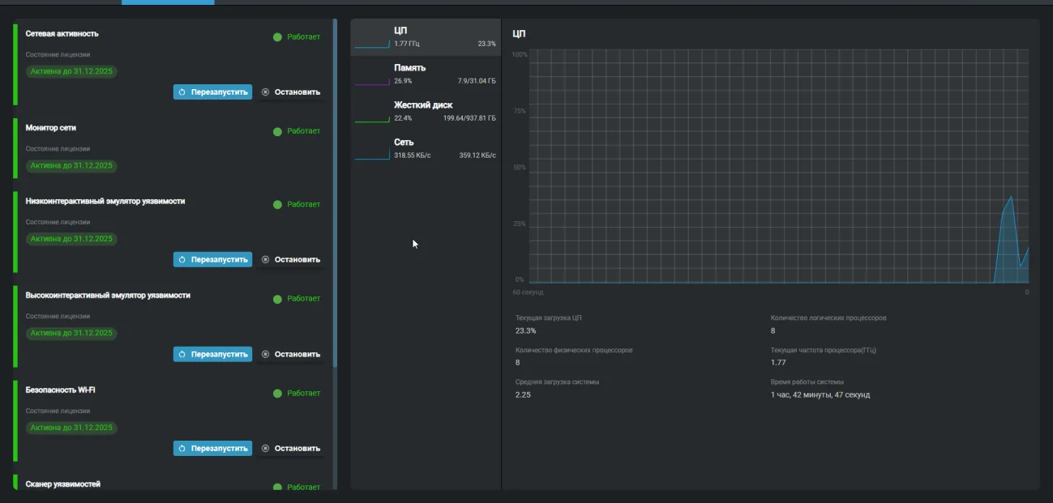Image resolution: width=1053 pixels, height=503 pixels.
Task: Click Перезапустить for Безопасность Wi-Fi
Action: [212, 449]
